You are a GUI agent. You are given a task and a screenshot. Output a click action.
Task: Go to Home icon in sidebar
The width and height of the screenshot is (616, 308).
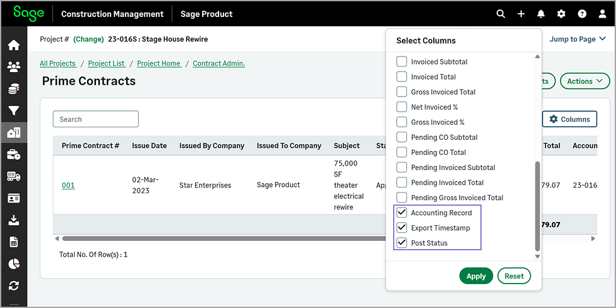click(14, 45)
